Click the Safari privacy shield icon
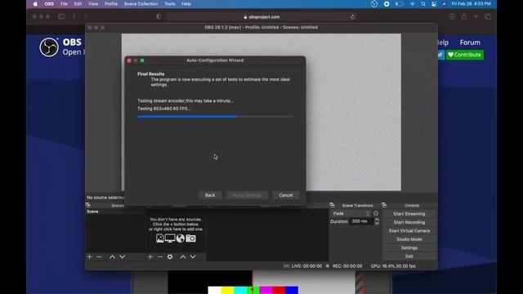Image resolution: width=523 pixels, height=294 pixels. coord(159,16)
